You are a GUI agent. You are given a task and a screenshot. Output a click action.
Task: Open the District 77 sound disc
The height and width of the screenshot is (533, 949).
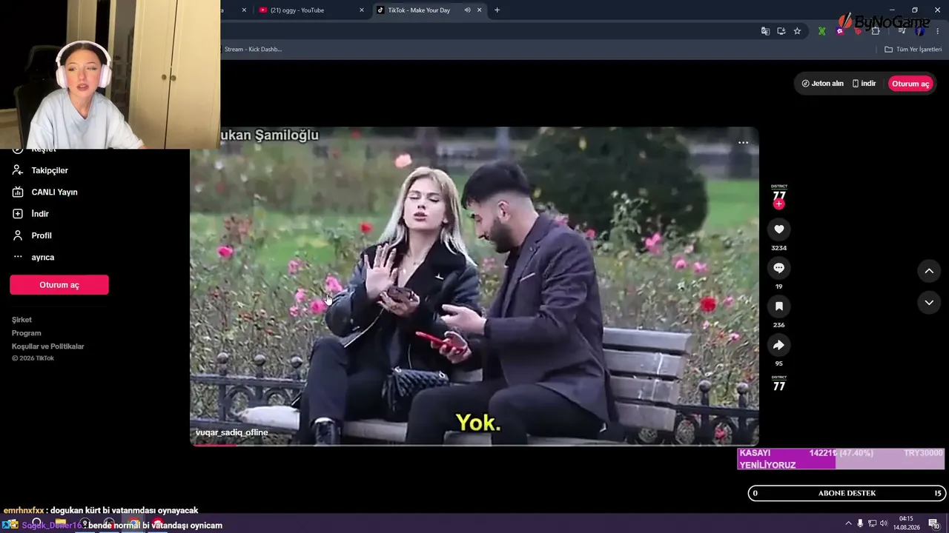[778, 383]
